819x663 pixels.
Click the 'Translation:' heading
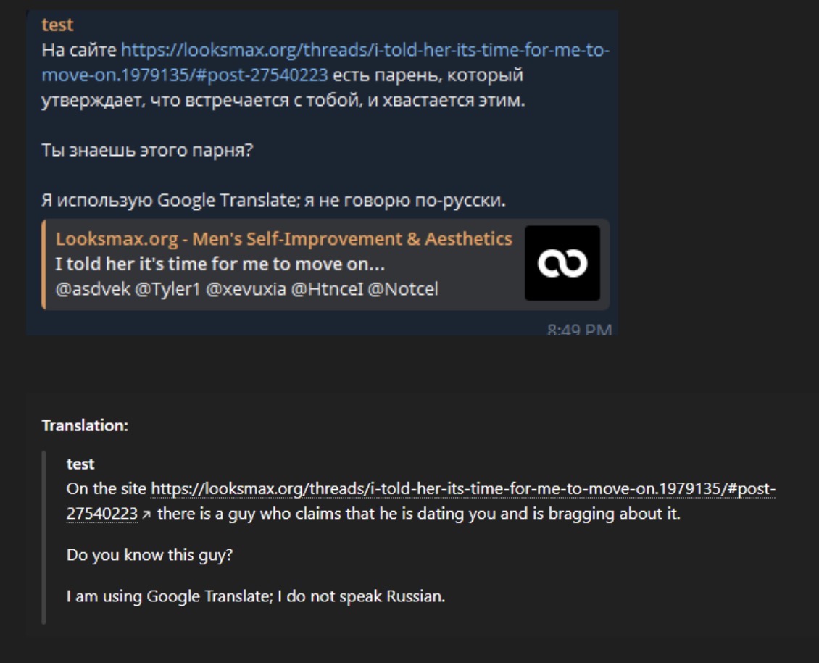point(85,425)
